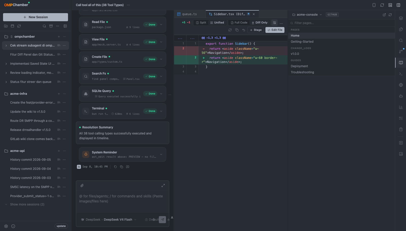Screen dimensions: 406x231
Task: Select the Full Code view option
Action: coord(239,23)
